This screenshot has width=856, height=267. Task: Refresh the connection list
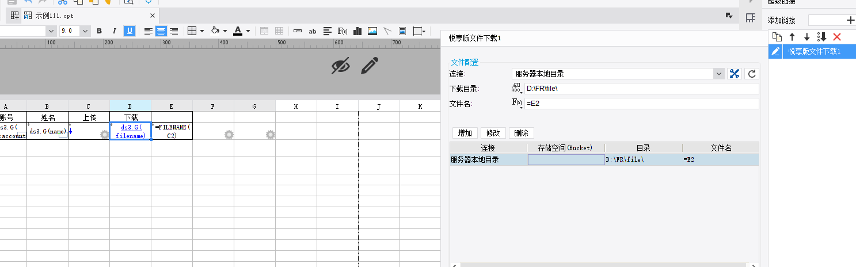coord(751,74)
